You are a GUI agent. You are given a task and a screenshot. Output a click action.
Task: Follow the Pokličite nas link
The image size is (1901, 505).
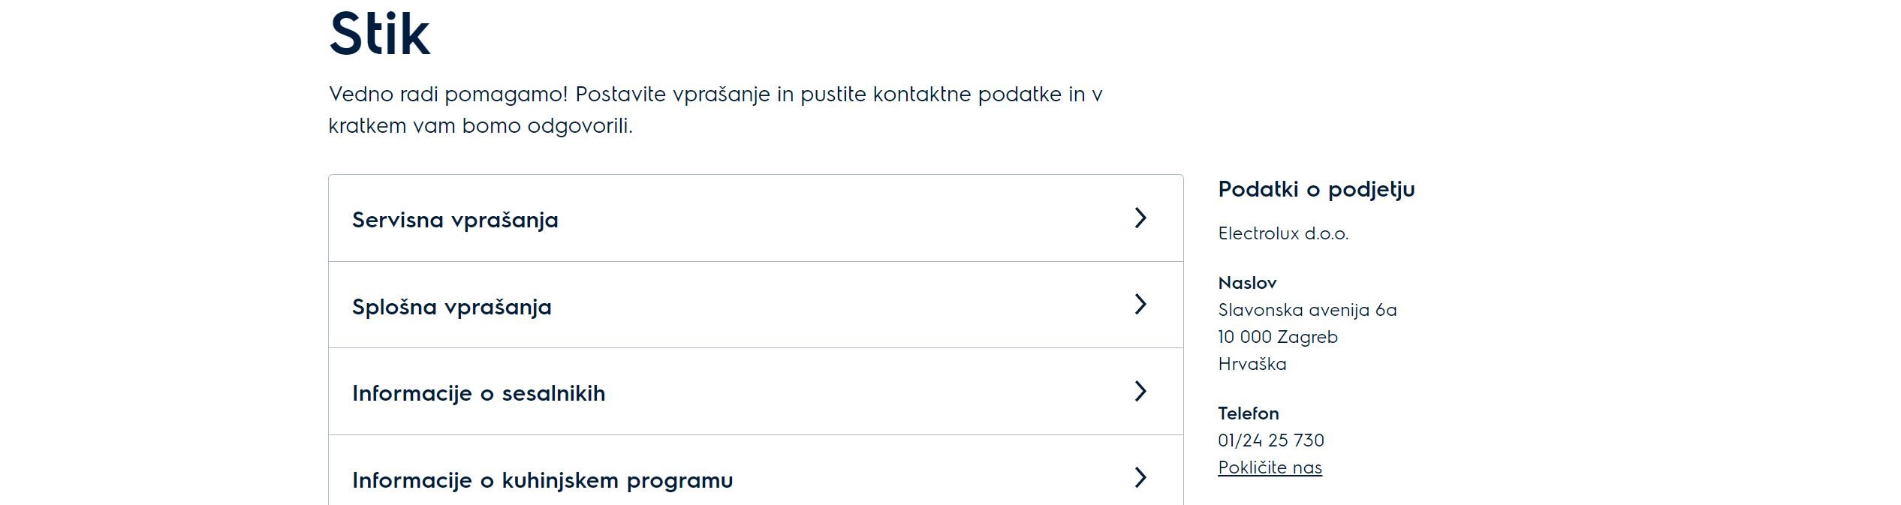pos(1270,467)
